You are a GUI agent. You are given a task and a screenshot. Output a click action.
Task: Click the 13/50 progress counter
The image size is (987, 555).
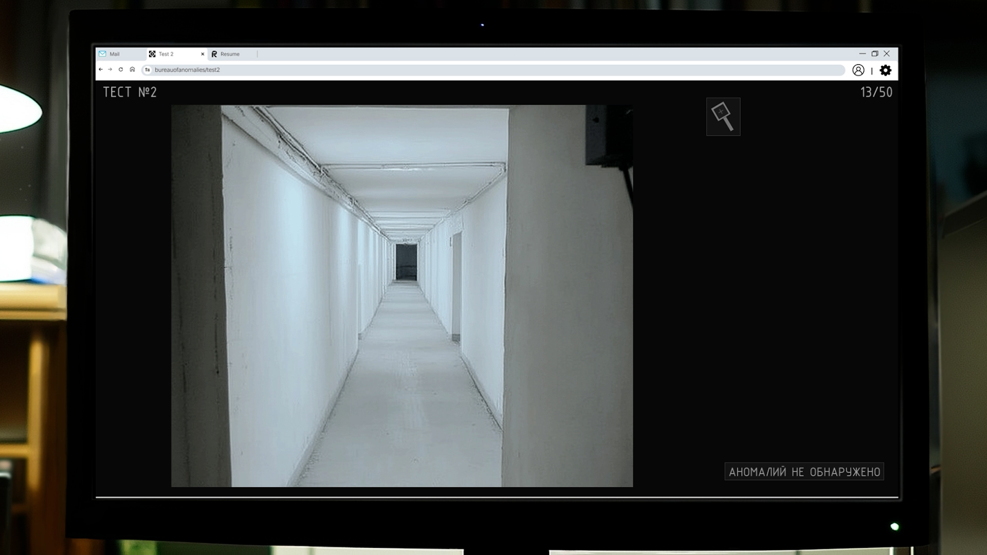tap(876, 92)
